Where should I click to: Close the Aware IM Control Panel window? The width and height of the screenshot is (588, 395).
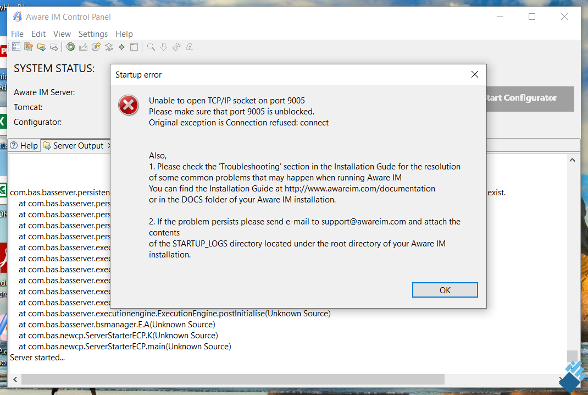(564, 17)
